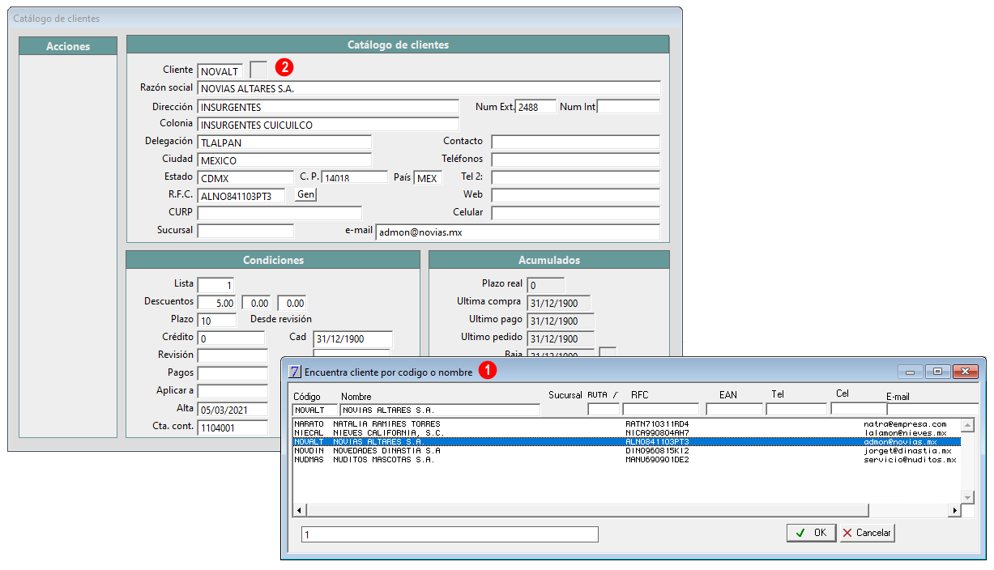Close the Encuentra cliente dialog

pos(965,372)
